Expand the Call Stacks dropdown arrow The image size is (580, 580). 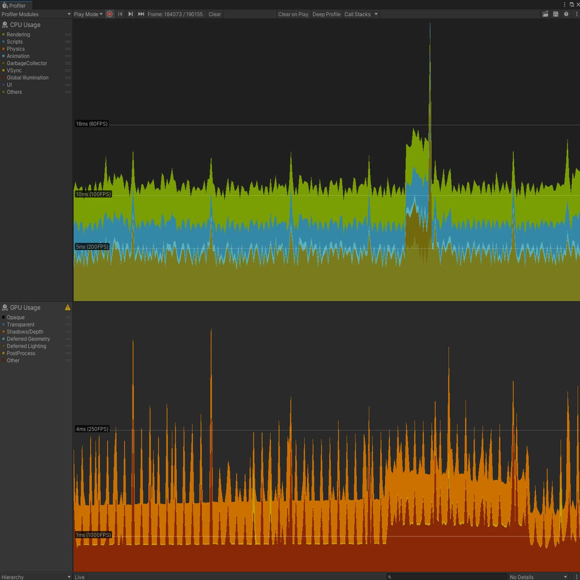tap(376, 14)
